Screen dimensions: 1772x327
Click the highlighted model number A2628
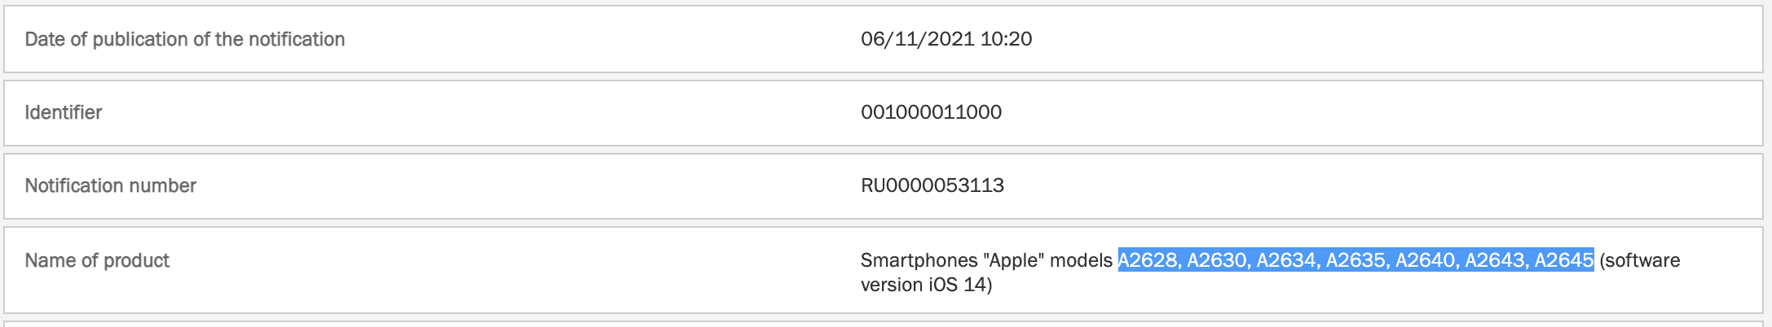pyautogui.click(x=1148, y=260)
